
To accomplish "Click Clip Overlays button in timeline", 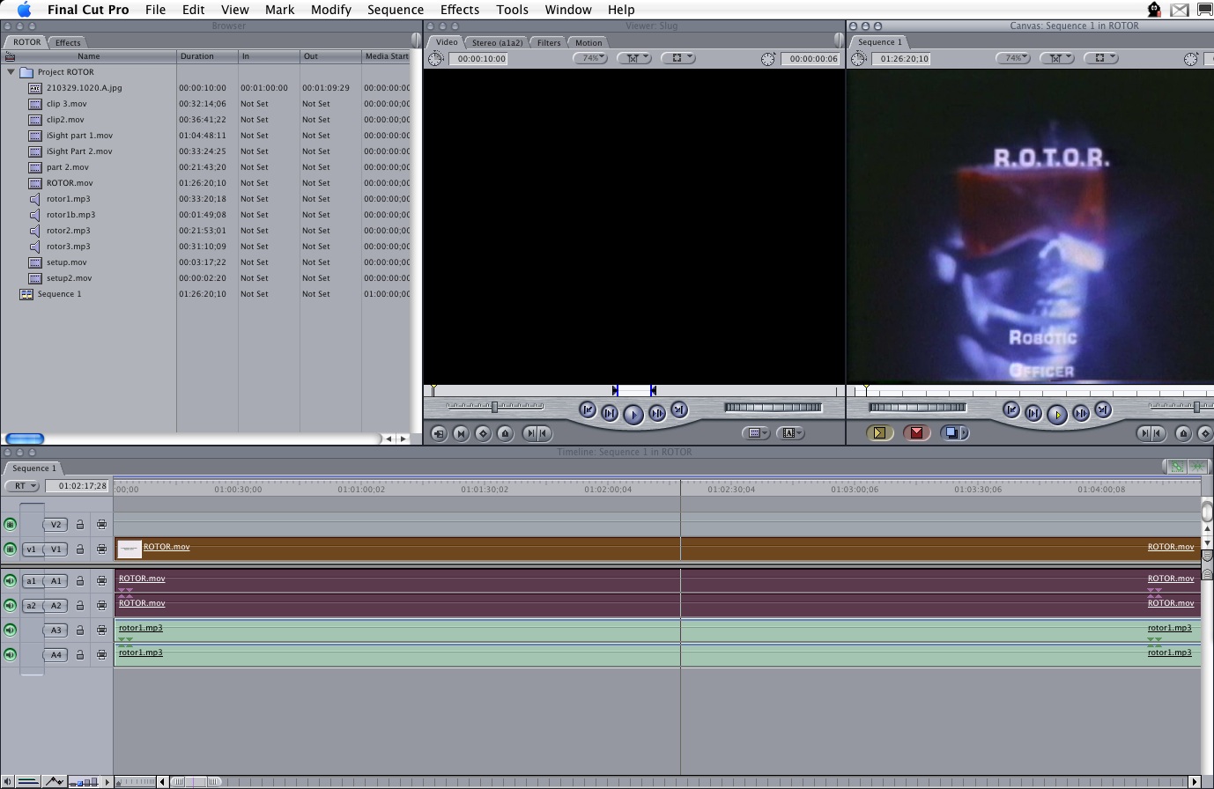I will (x=55, y=781).
